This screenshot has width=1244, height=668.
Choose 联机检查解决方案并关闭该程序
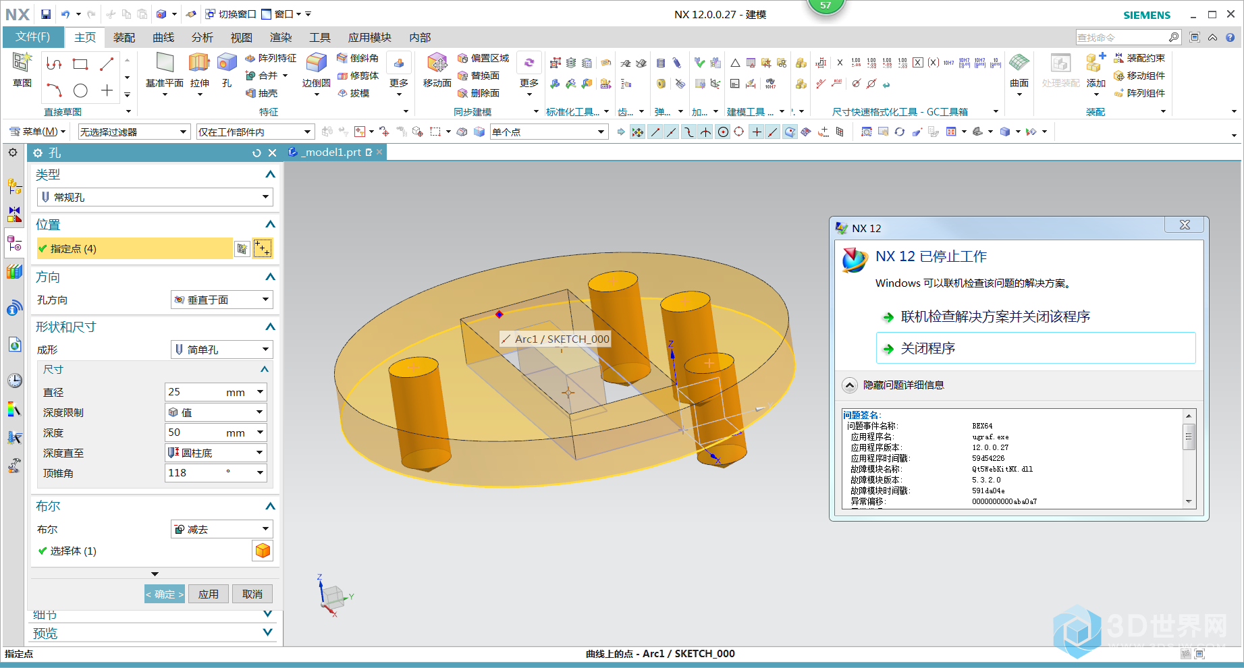(x=995, y=316)
